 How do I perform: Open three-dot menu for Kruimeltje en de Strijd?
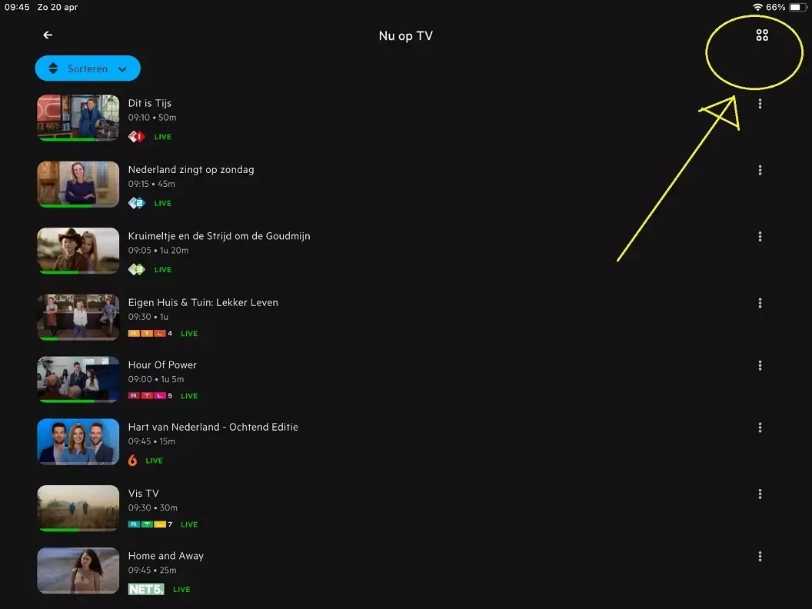(x=760, y=237)
